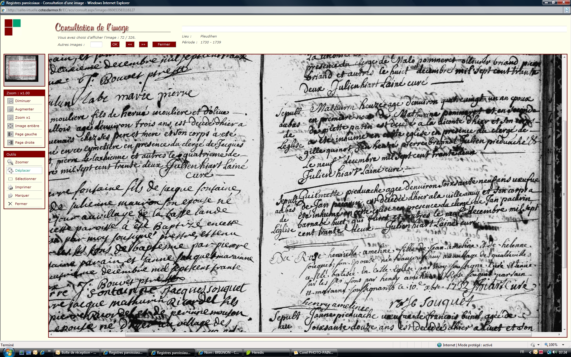
Task: Display the right page via Page droite
Action: [x=11, y=143]
